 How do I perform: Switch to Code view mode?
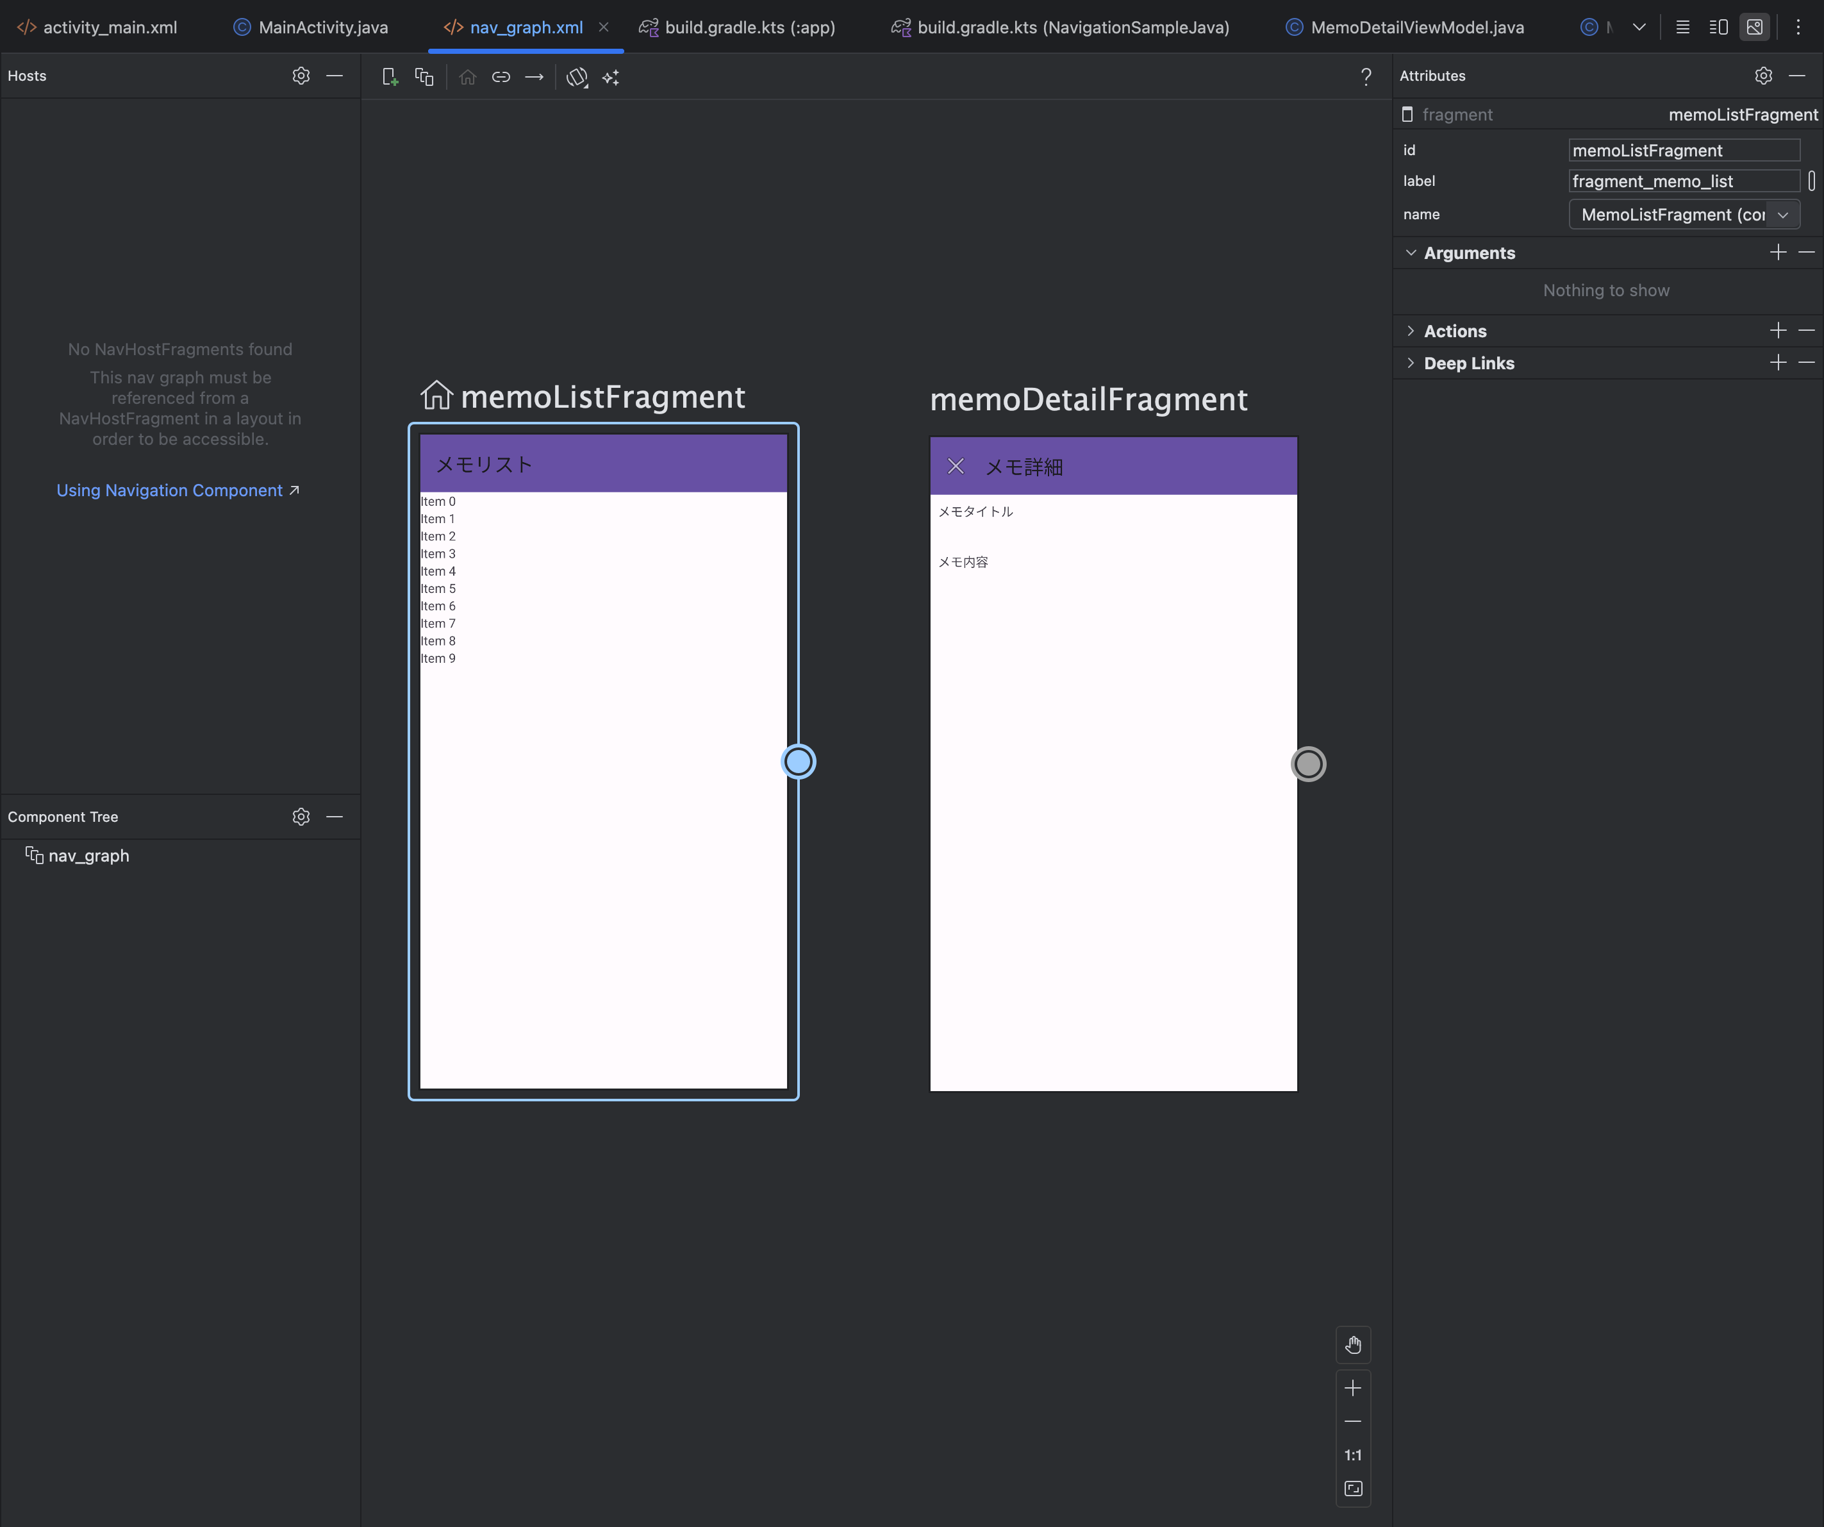click(x=1682, y=27)
